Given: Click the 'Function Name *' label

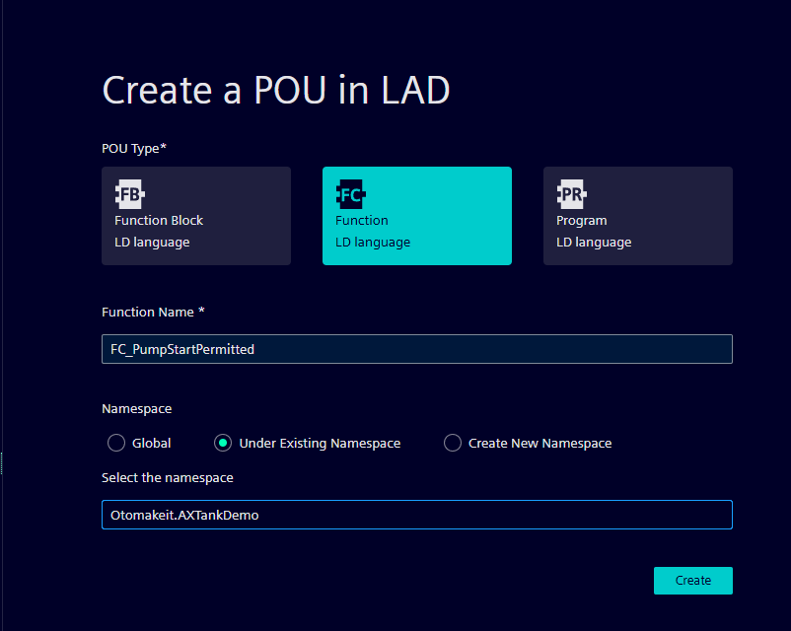Looking at the screenshot, I should tap(153, 313).
